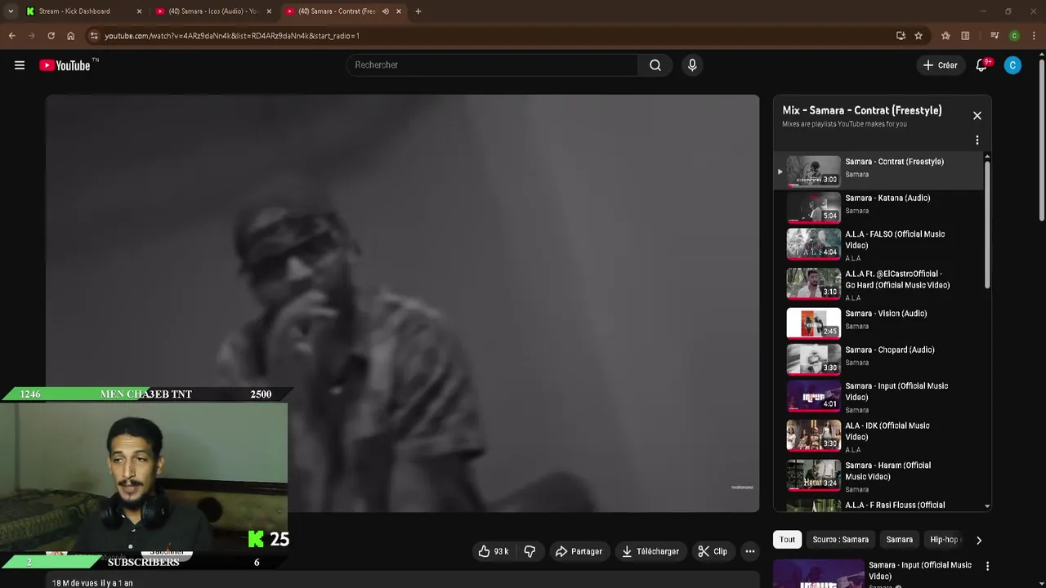Open recommended Samara - Input video thumbnail
The height and width of the screenshot is (588, 1046).
click(818, 574)
